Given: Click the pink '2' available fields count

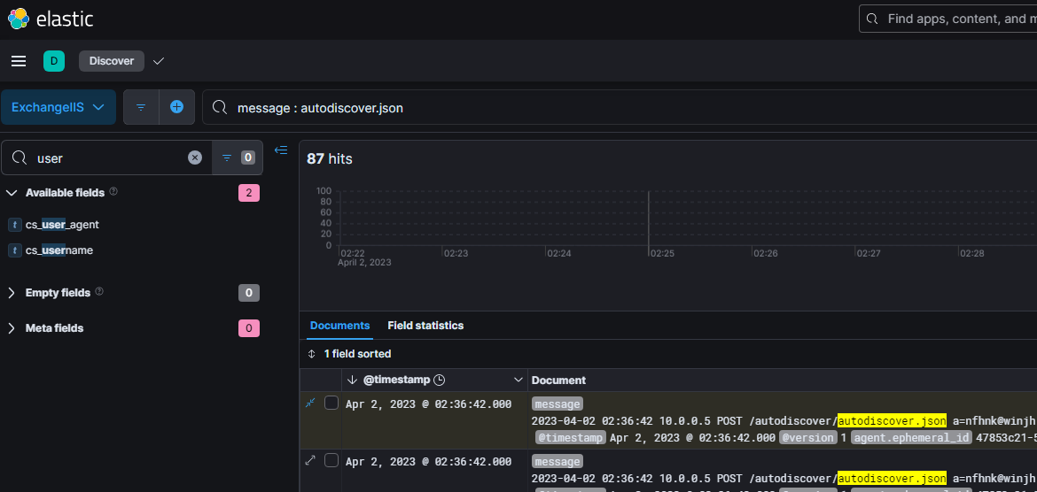Looking at the screenshot, I should click(249, 193).
